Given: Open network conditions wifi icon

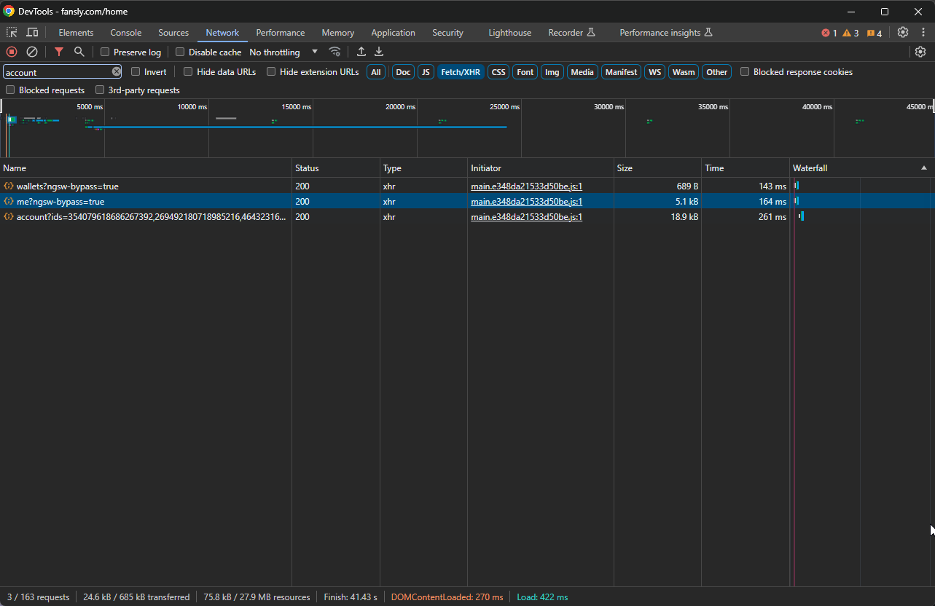Looking at the screenshot, I should [x=335, y=52].
